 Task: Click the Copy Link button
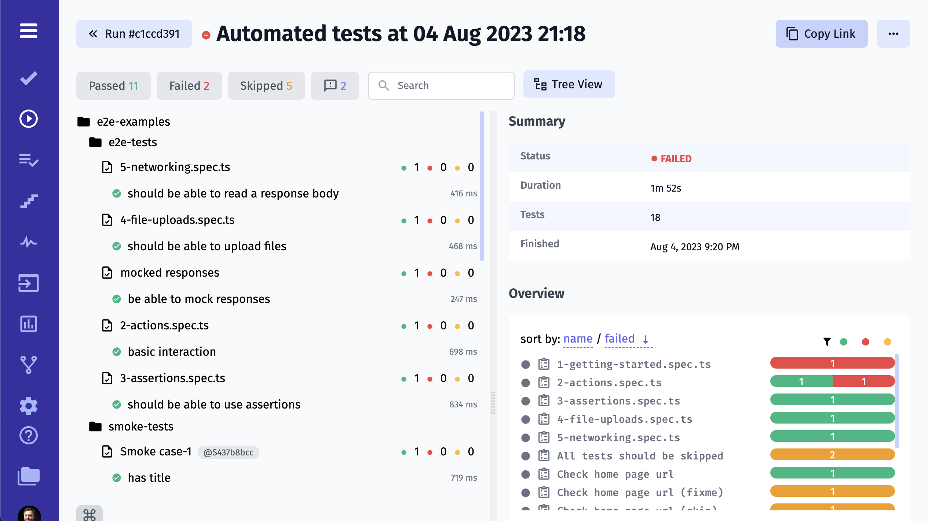pyautogui.click(x=821, y=33)
